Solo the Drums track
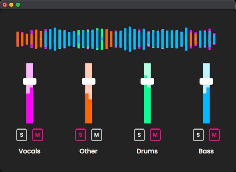Viewport: 236px width, 172px height. tap(139, 135)
